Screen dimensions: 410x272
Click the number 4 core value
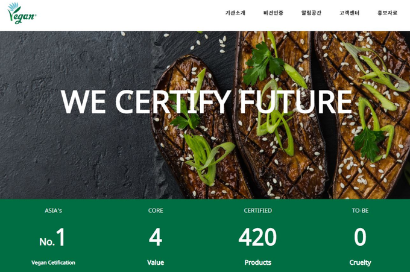click(156, 237)
